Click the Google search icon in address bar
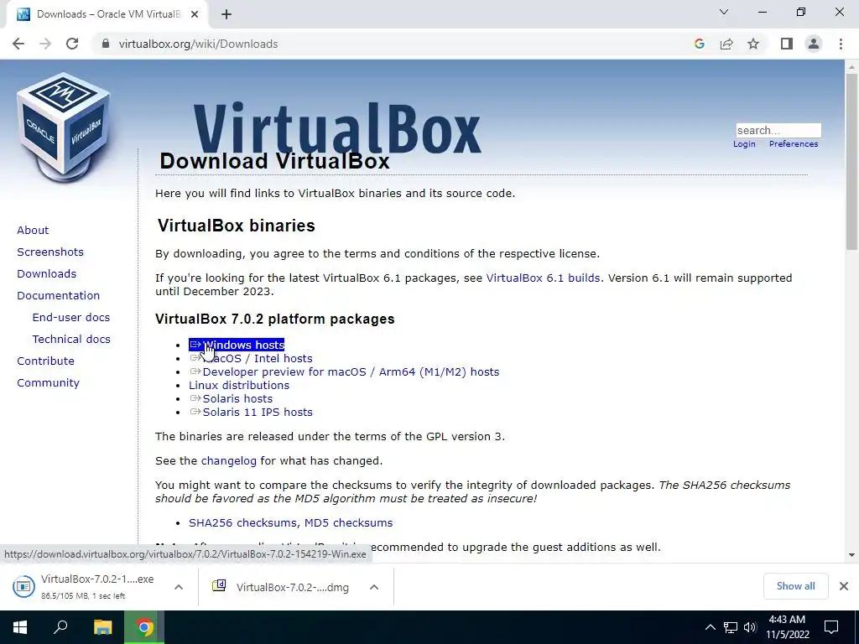This screenshot has height=644, width=859. (699, 44)
